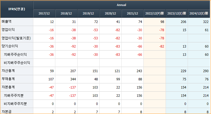Select the 영업이익 row label
Screen dimensions: 211x114
pos(8,30)
